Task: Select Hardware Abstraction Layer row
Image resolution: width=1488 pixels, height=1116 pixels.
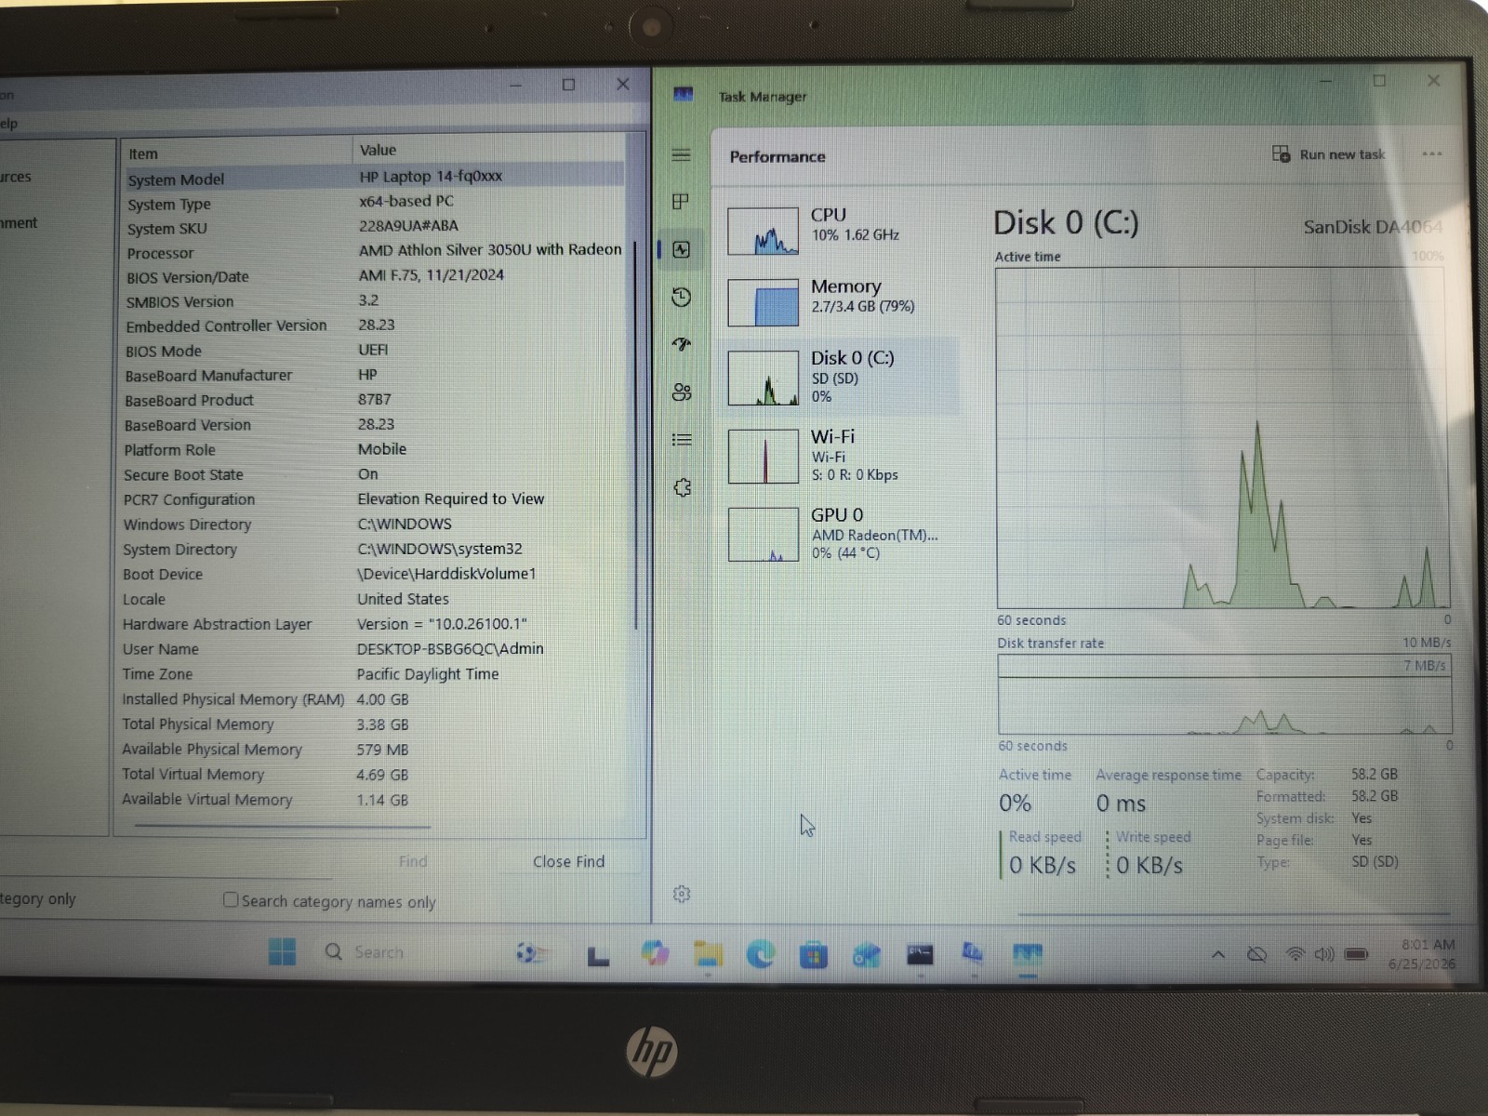Action: pos(375,624)
